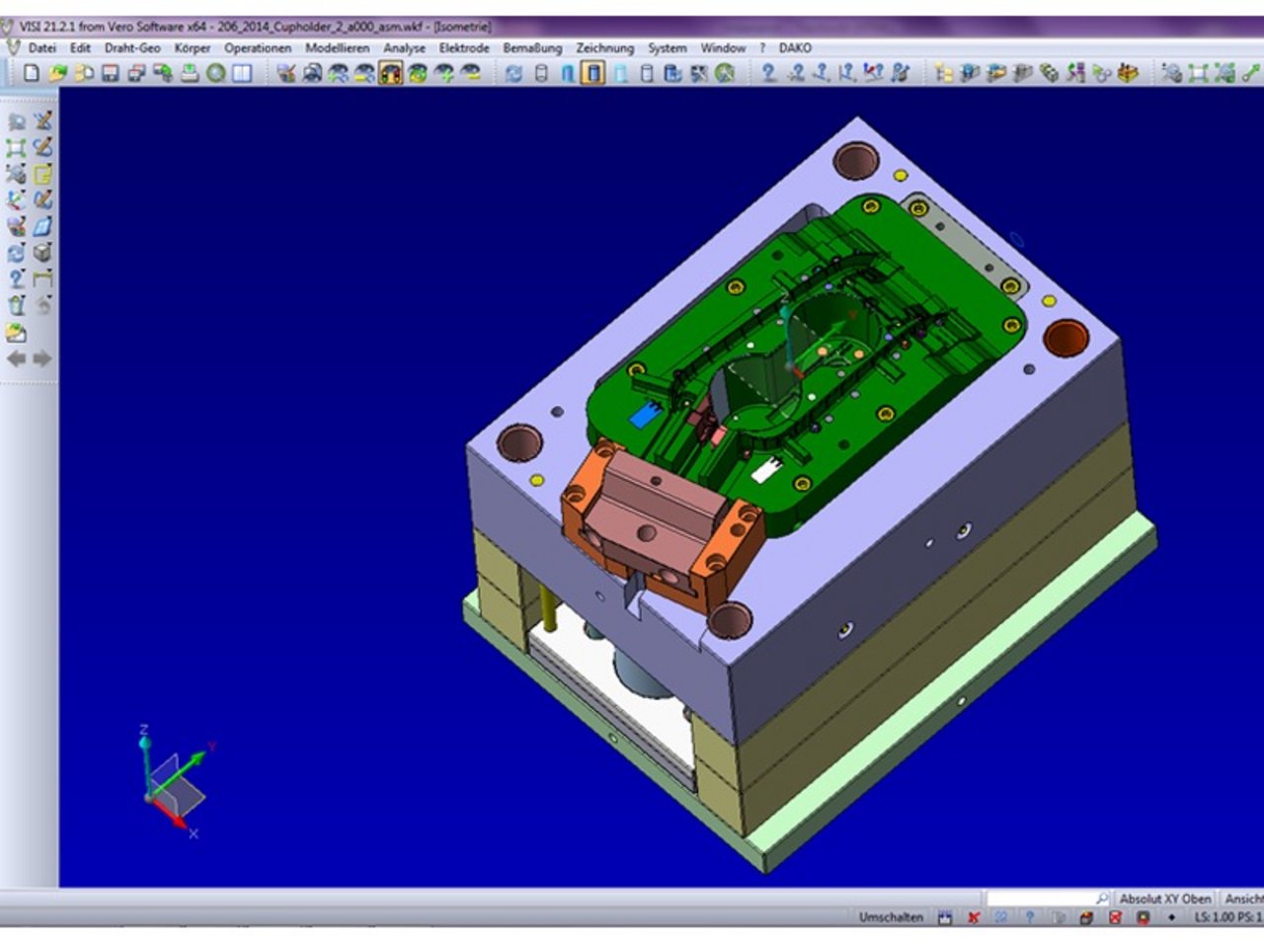The height and width of the screenshot is (948, 1264).
Task: Click the Umschalten button in status bar
Action: 890,917
